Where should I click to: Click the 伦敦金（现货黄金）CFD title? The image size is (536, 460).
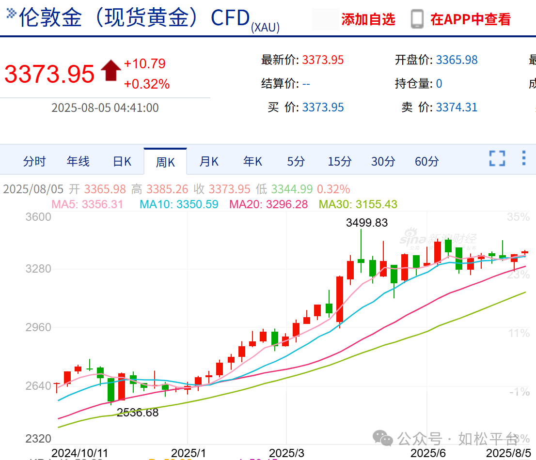pyautogui.click(x=134, y=18)
